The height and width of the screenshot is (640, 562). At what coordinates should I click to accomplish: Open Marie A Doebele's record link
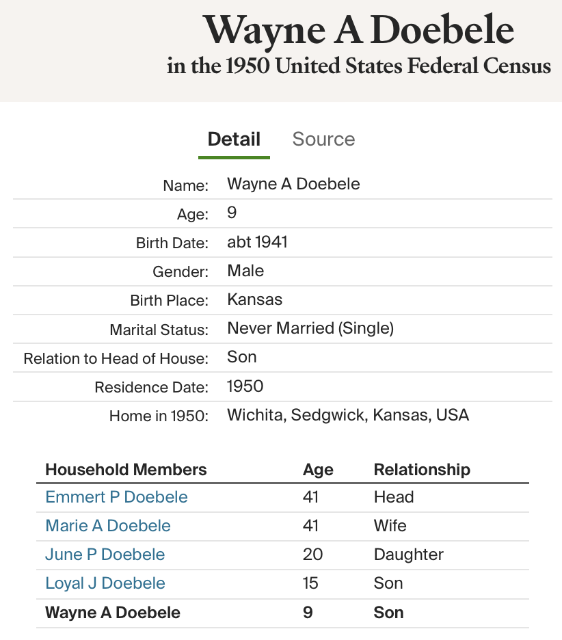(108, 526)
